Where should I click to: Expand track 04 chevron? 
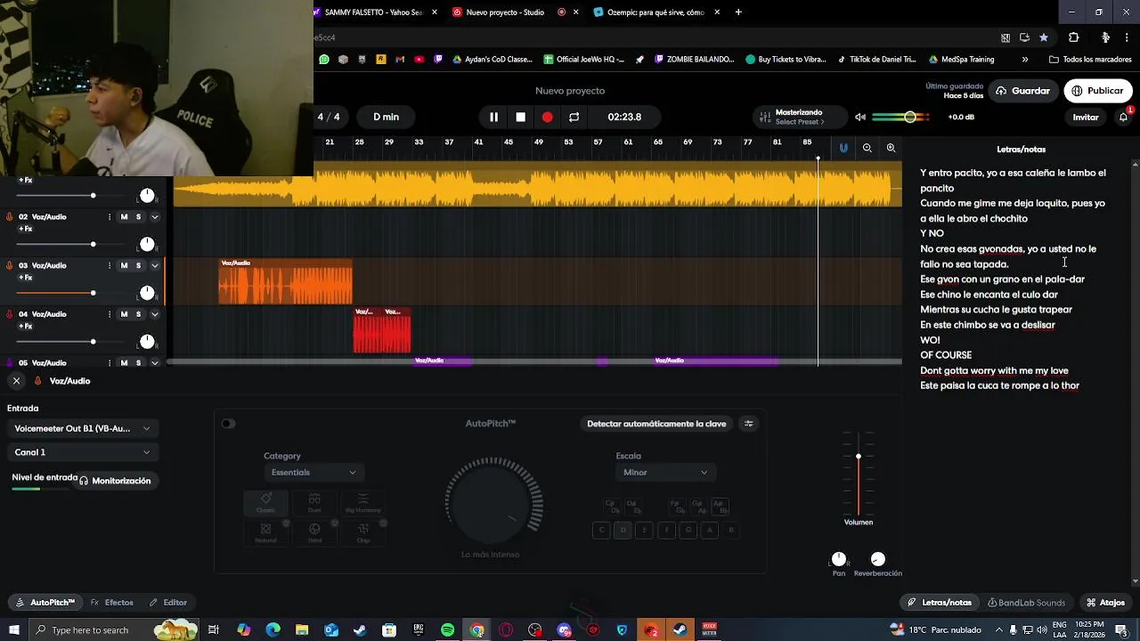coord(154,314)
